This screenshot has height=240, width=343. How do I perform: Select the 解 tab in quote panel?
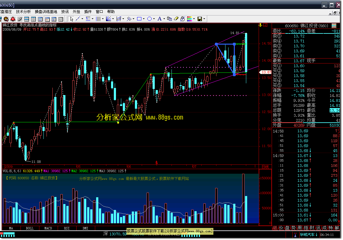coord(337,228)
